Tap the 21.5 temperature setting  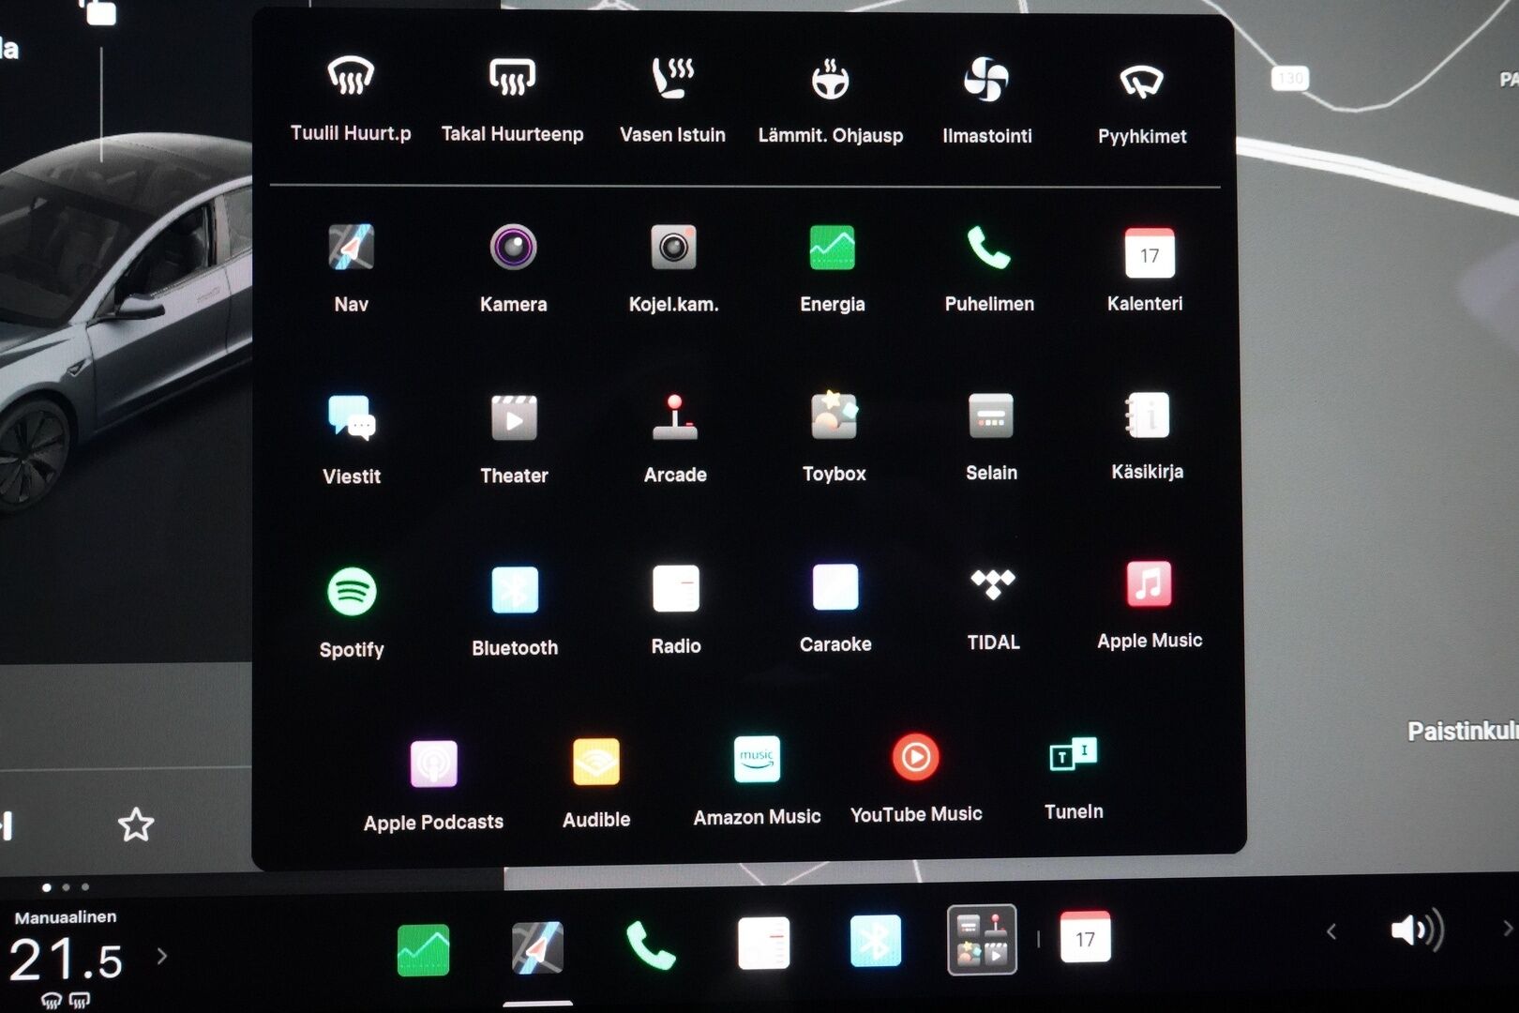(66, 960)
